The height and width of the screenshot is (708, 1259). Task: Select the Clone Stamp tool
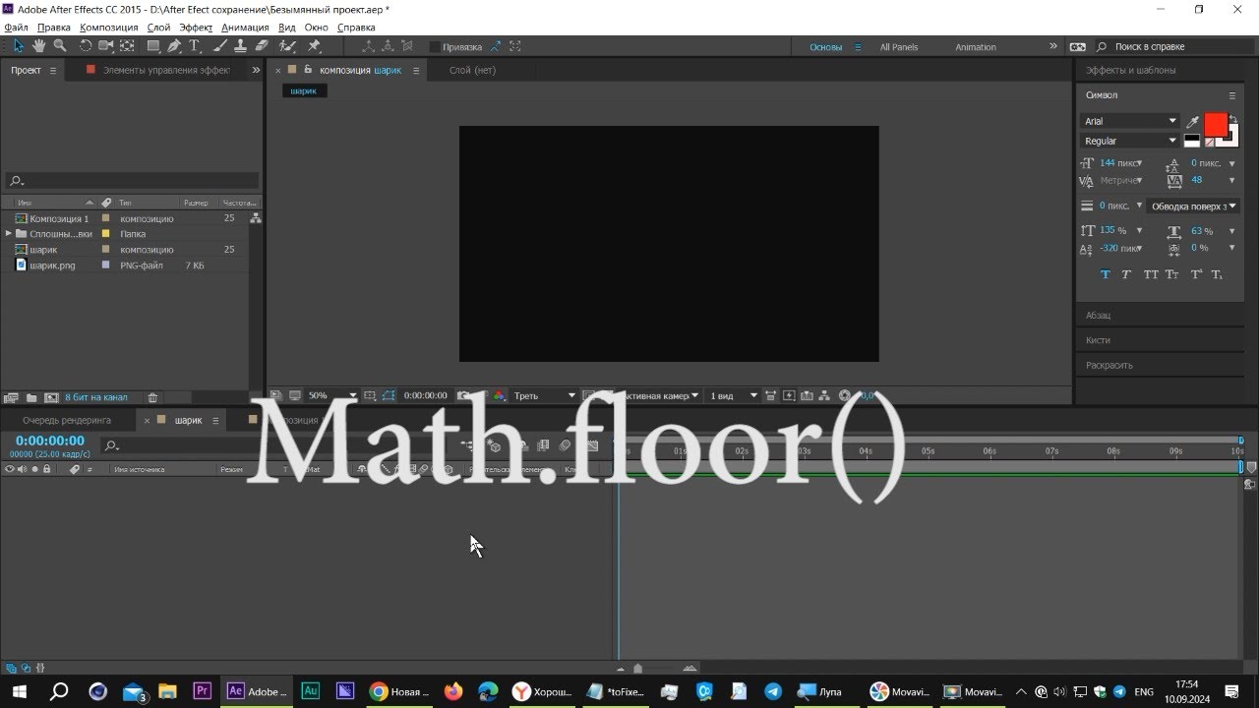(x=240, y=46)
